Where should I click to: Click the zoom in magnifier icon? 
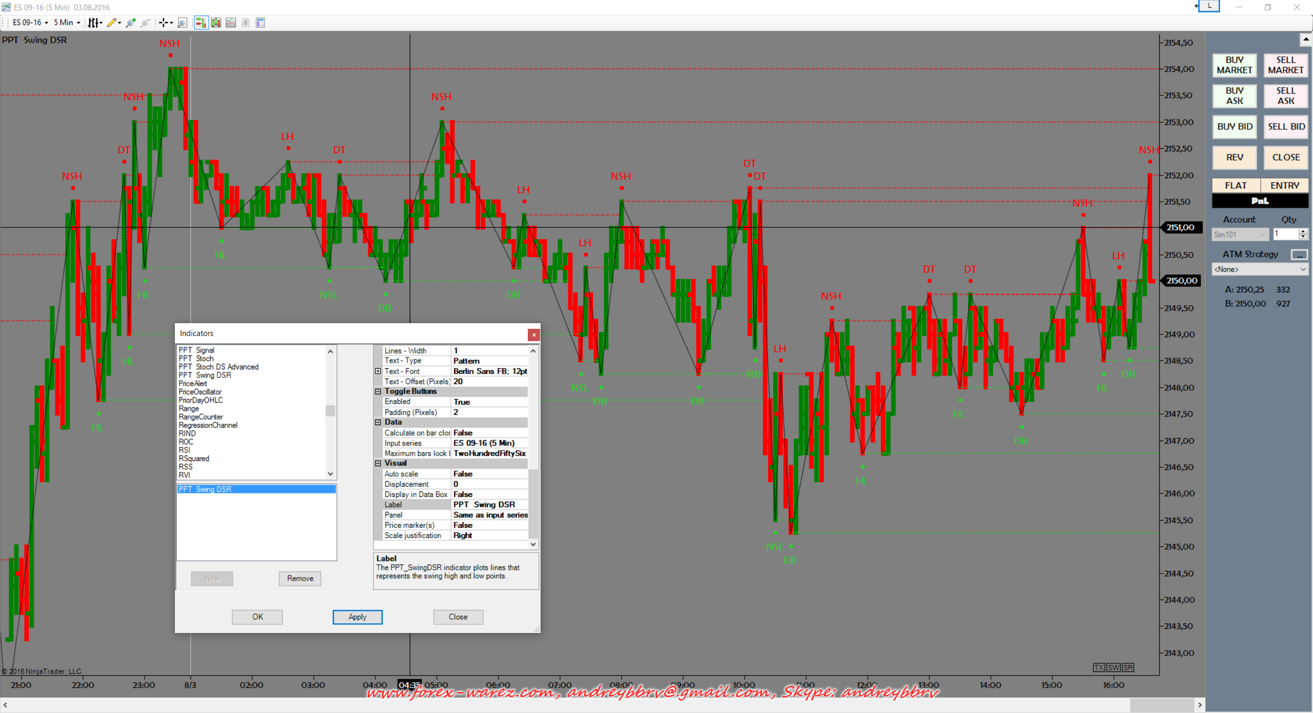click(x=130, y=23)
